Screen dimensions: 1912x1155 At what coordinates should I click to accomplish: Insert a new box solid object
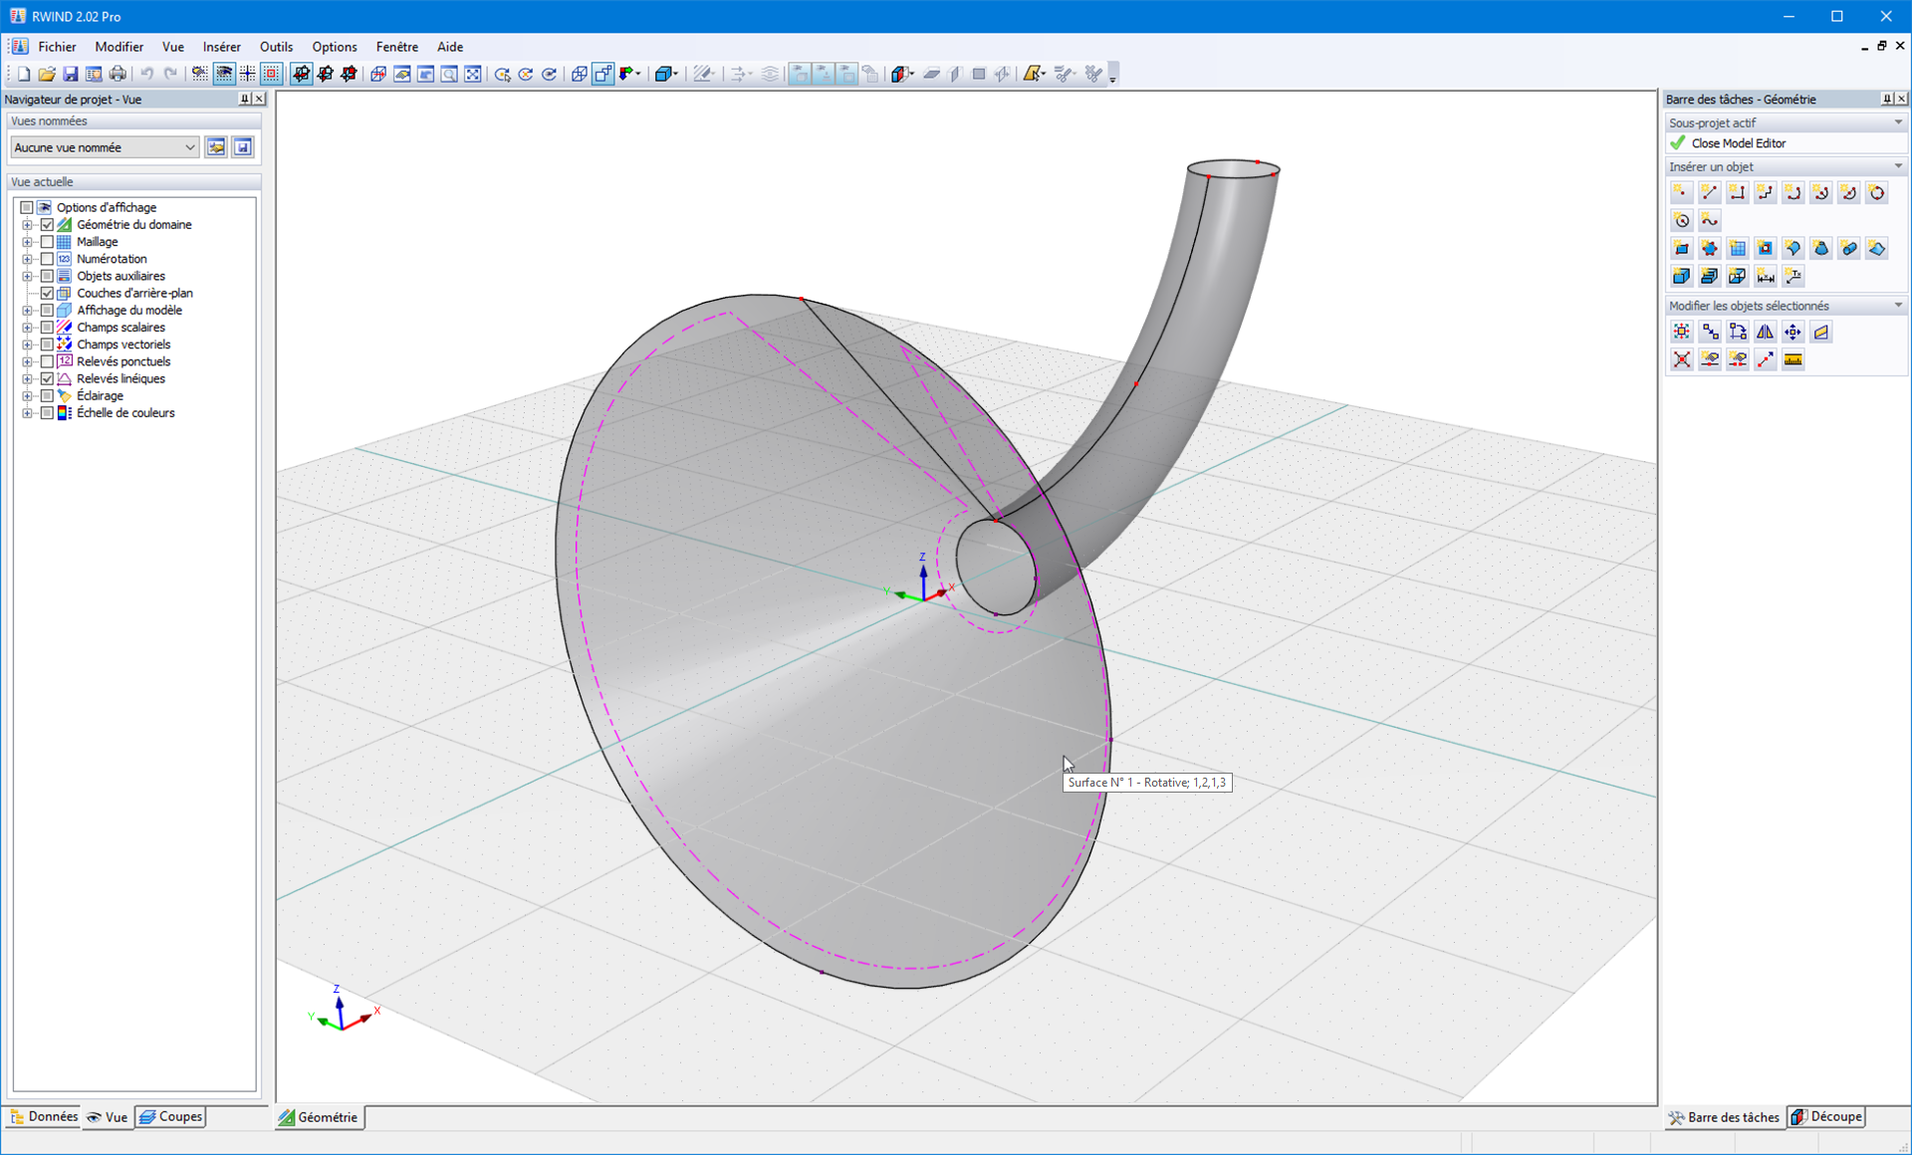(1681, 276)
